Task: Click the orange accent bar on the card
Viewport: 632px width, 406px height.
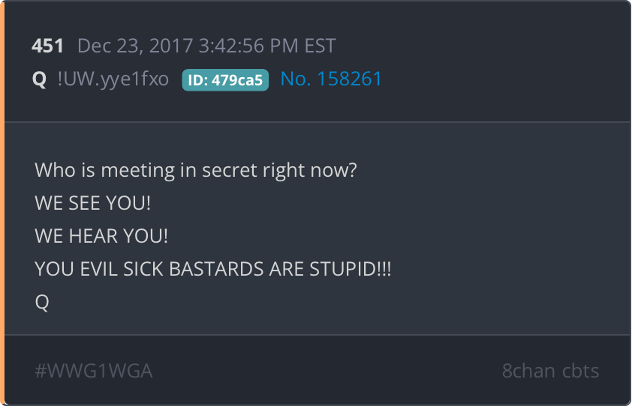Action: pyautogui.click(x=2, y=203)
